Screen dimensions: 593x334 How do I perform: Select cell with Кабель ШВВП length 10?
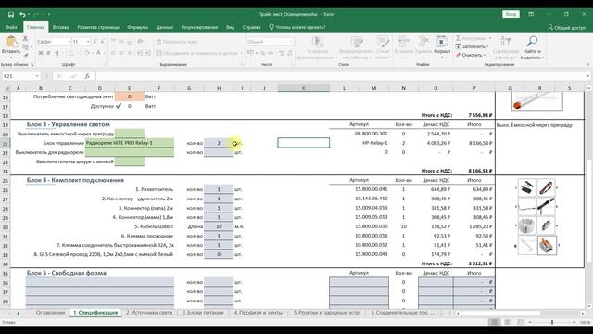pos(219,226)
